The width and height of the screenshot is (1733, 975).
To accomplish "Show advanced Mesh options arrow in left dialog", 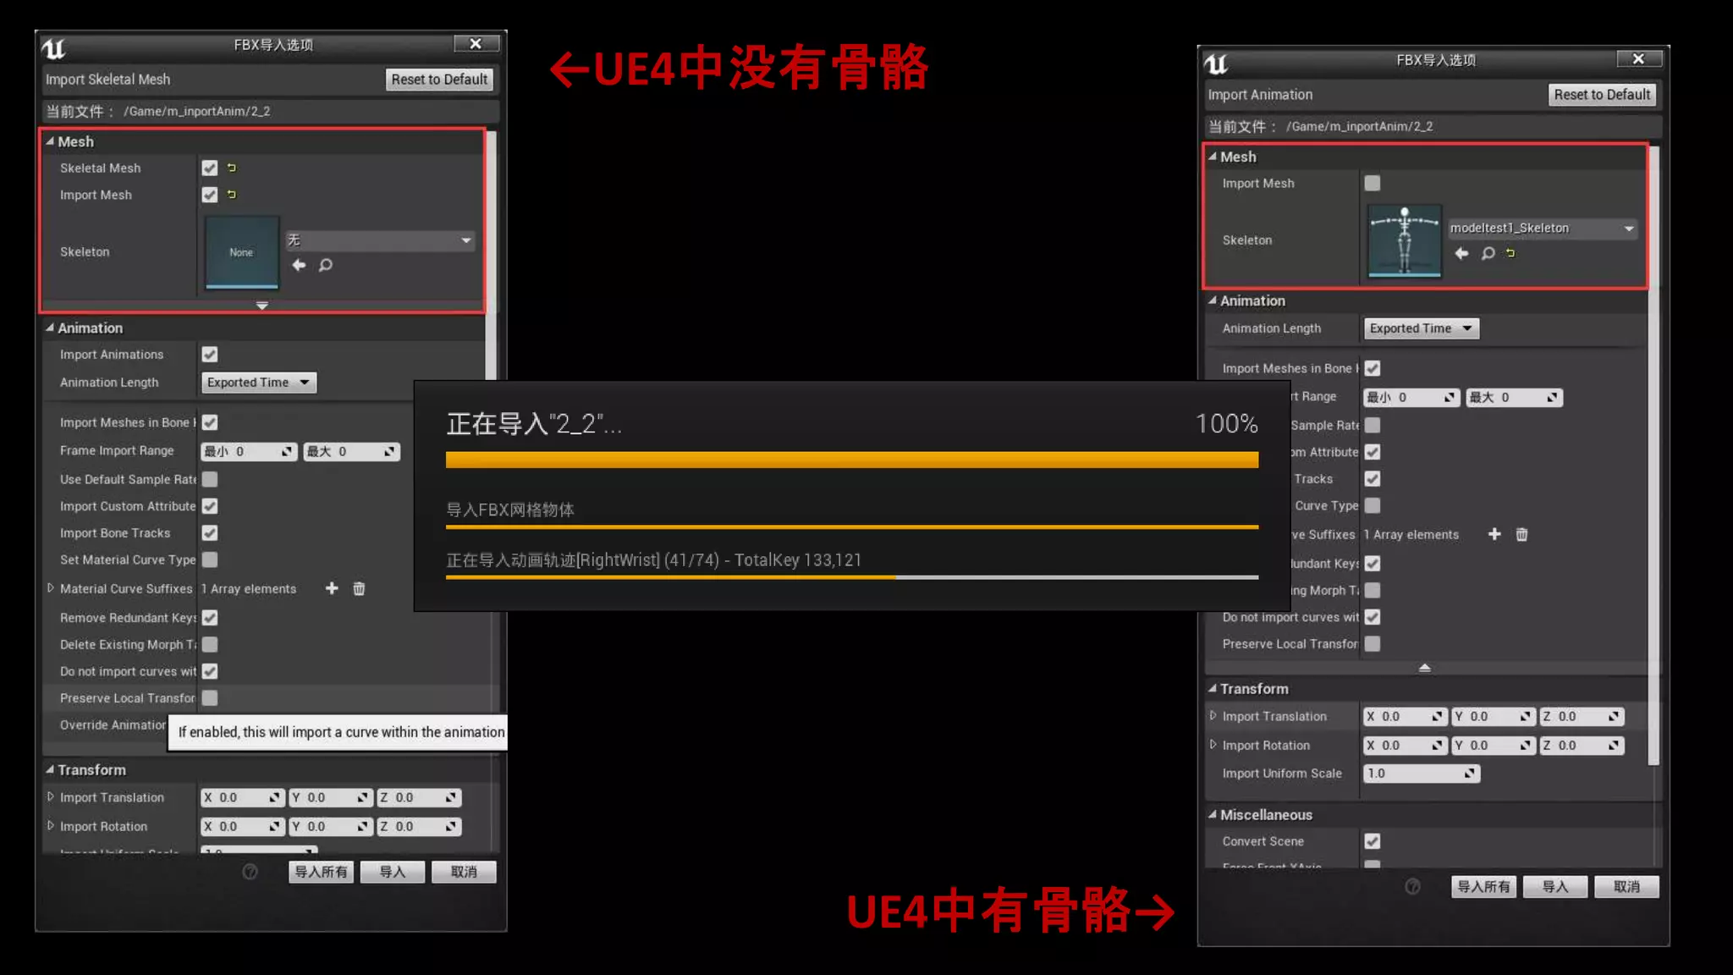I will click(262, 306).
